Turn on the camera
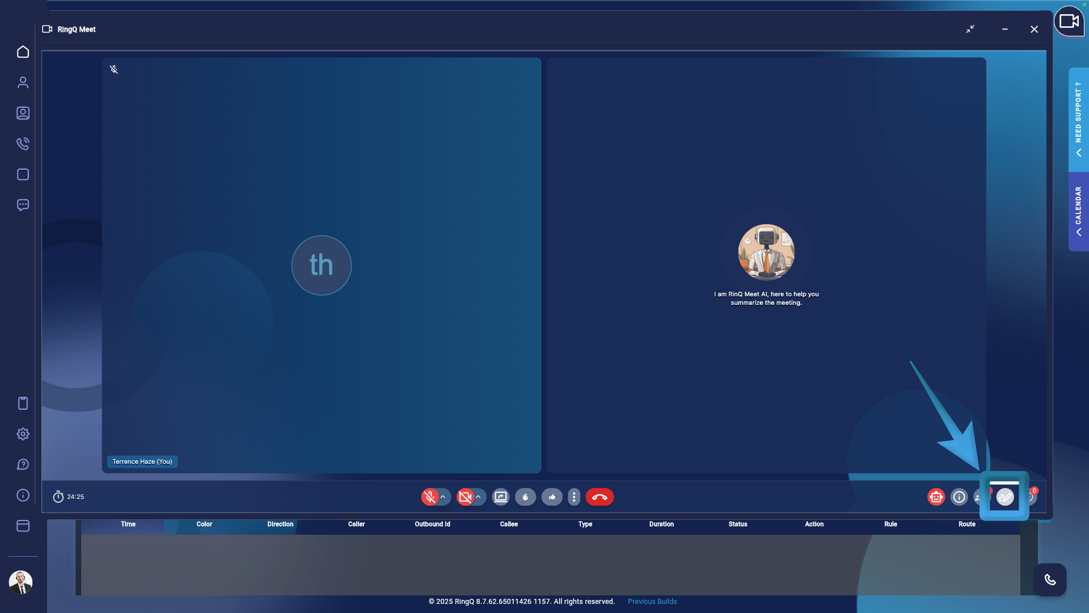Image resolution: width=1089 pixels, height=613 pixels. pyautogui.click(x=465, y=497)
